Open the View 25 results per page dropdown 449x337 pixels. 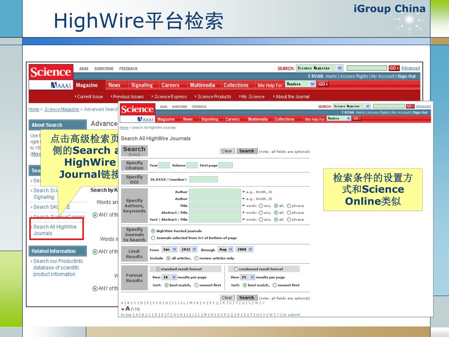pyautogui.click(x=248, y=277)
